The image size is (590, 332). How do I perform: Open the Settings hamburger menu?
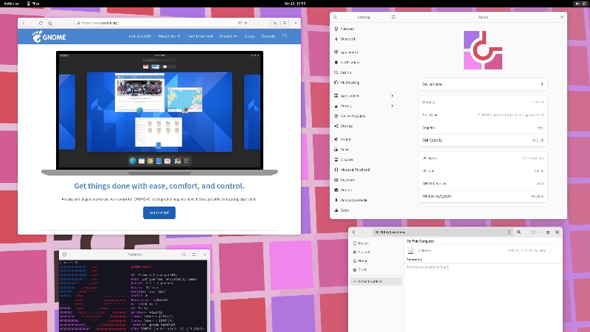[395, 16]
